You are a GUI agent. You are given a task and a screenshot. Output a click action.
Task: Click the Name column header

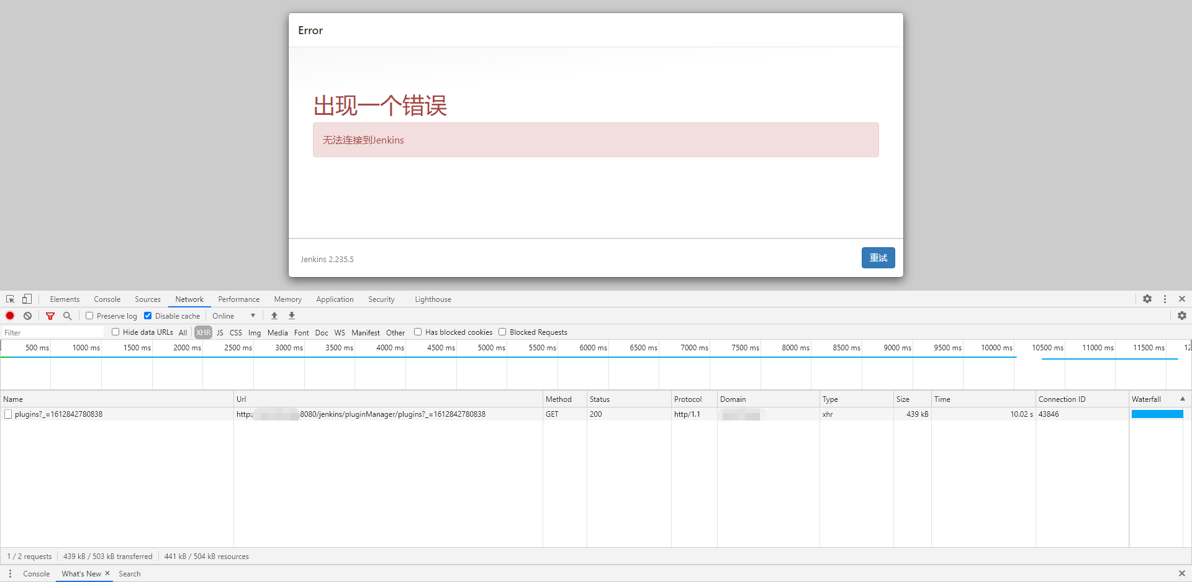pyautogui.click(x=117, y=399)
